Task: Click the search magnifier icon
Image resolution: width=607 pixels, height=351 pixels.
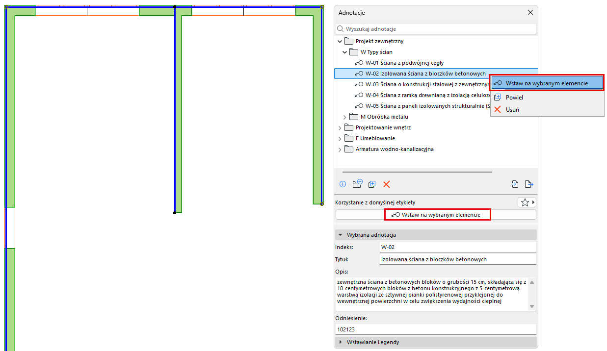Action: 341,29
